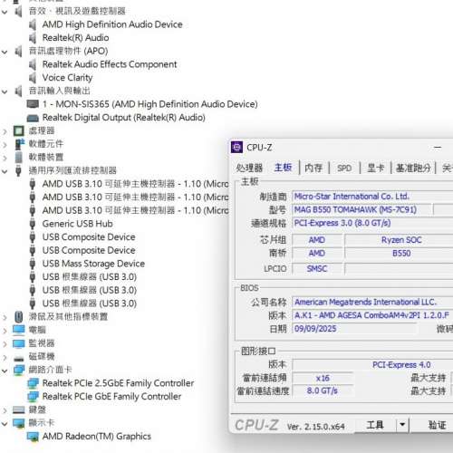Expand the 軟體元件 category
Viewport: 453px width, 453px height.
click(x=5, y=145)
